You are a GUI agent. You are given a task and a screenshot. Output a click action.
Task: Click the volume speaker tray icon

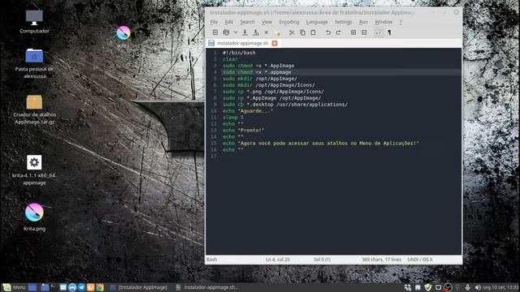pyautogui.click(x=478, y=287)
